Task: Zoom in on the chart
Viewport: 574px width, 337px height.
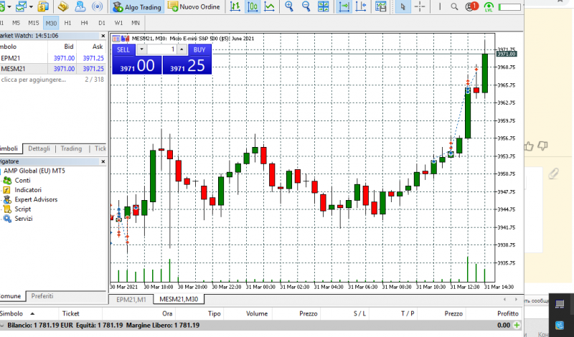Action: (x=289, y=6)
